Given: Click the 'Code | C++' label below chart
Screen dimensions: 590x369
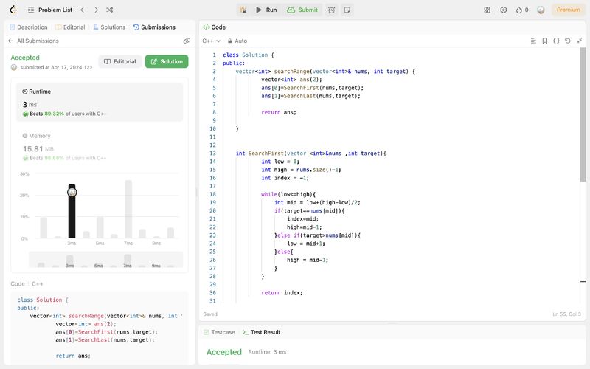Looking at the screenshot, I should tap(27, 284).
